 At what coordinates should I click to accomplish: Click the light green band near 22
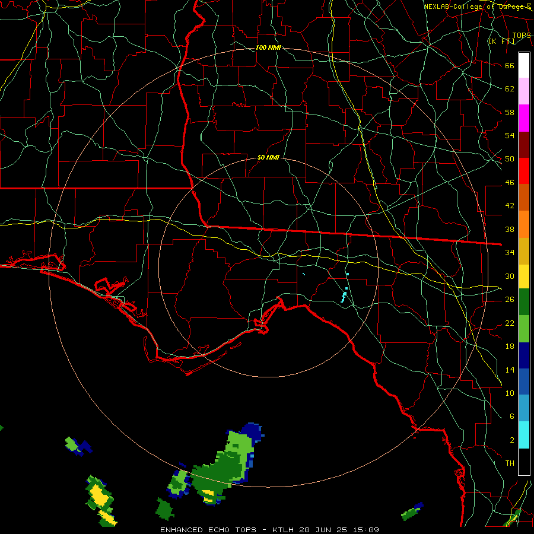(524, 329)
